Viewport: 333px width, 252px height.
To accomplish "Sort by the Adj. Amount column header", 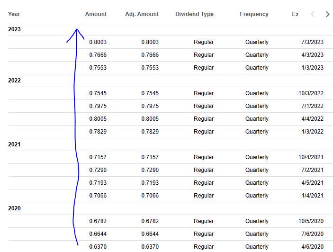I will [x=142, y=14].
